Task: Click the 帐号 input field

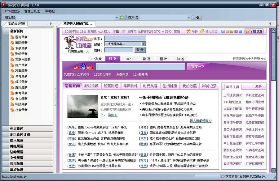Action: (x=125, y=39)
